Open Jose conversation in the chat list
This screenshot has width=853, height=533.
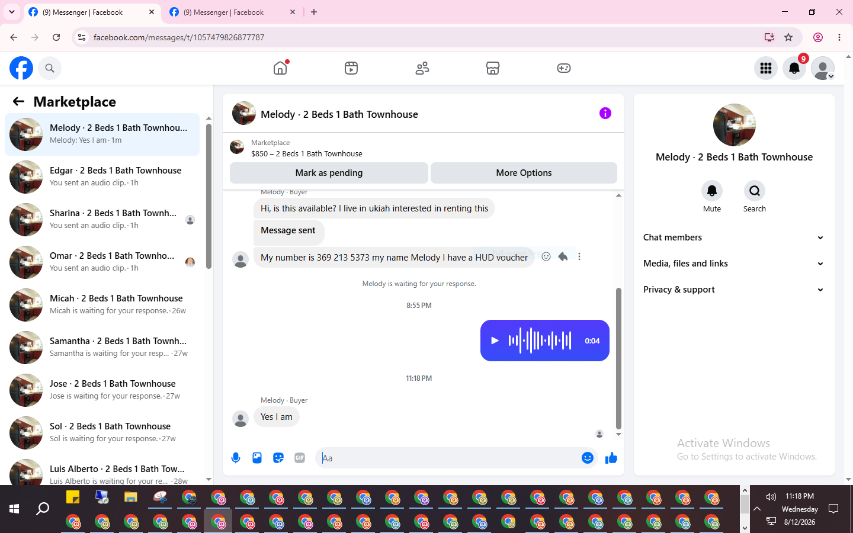(x=102, y=390)
